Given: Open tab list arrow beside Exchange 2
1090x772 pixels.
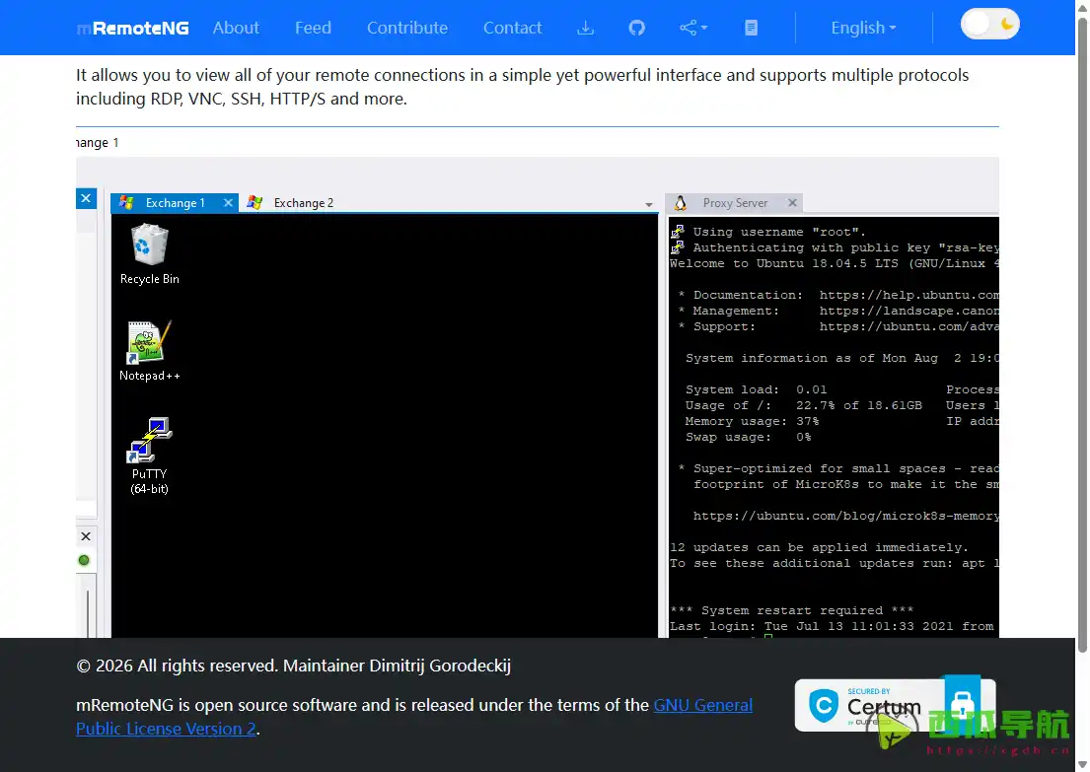Looking at the screenshot, I should (649, 205).
